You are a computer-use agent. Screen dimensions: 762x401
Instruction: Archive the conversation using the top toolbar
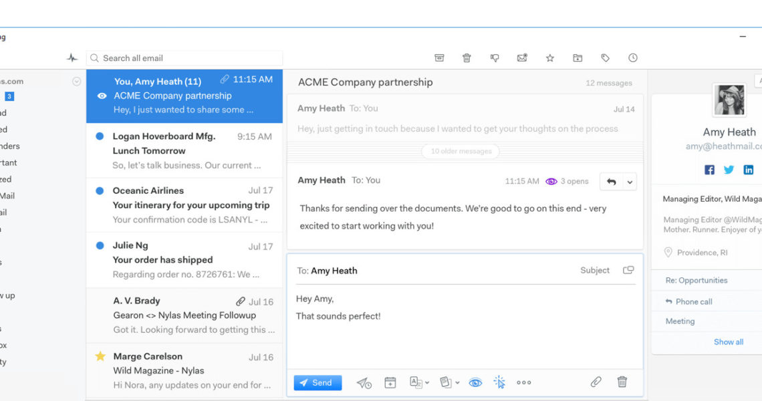[x=439, y=58]
